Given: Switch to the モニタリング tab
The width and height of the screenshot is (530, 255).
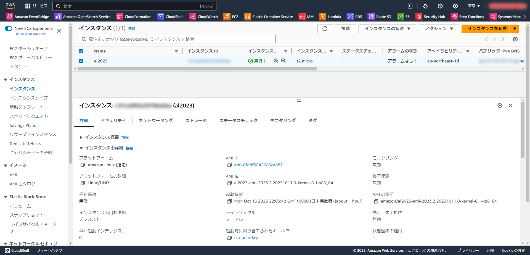Looking at the screenshot, I should 283,120.
